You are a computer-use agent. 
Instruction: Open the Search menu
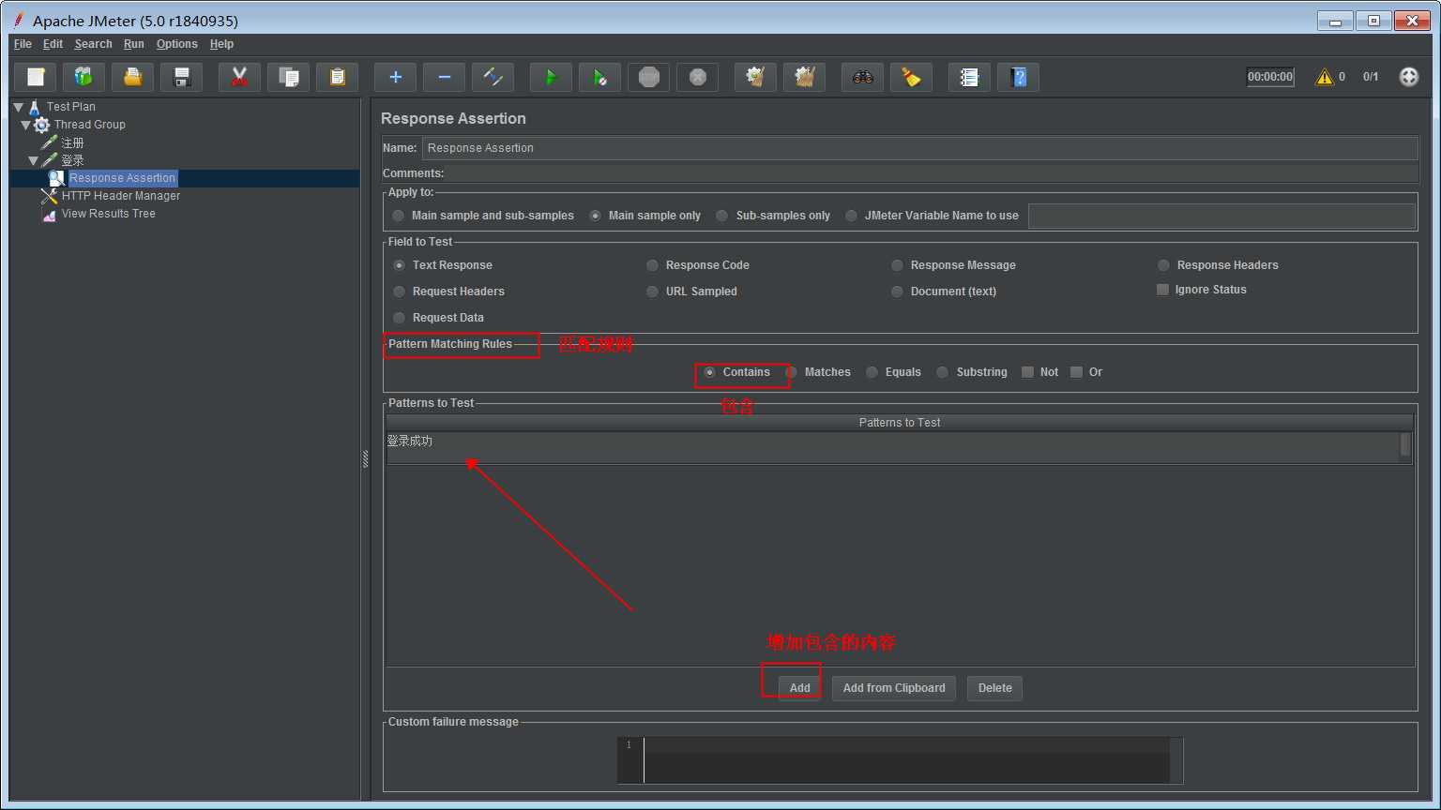coord(93,44)
